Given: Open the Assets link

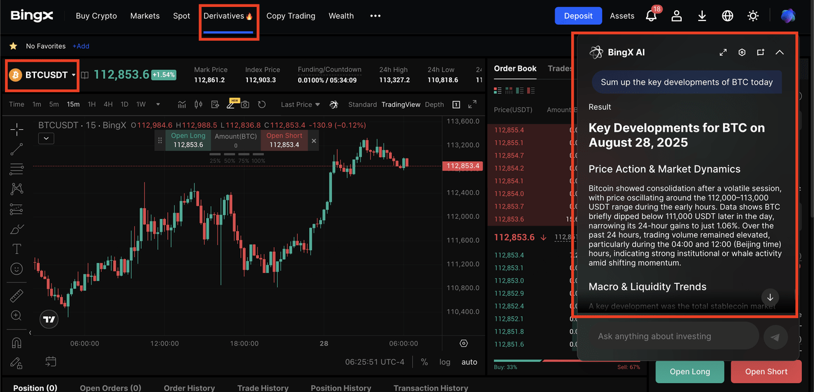Looking at the screenshot, I should 622,16.
